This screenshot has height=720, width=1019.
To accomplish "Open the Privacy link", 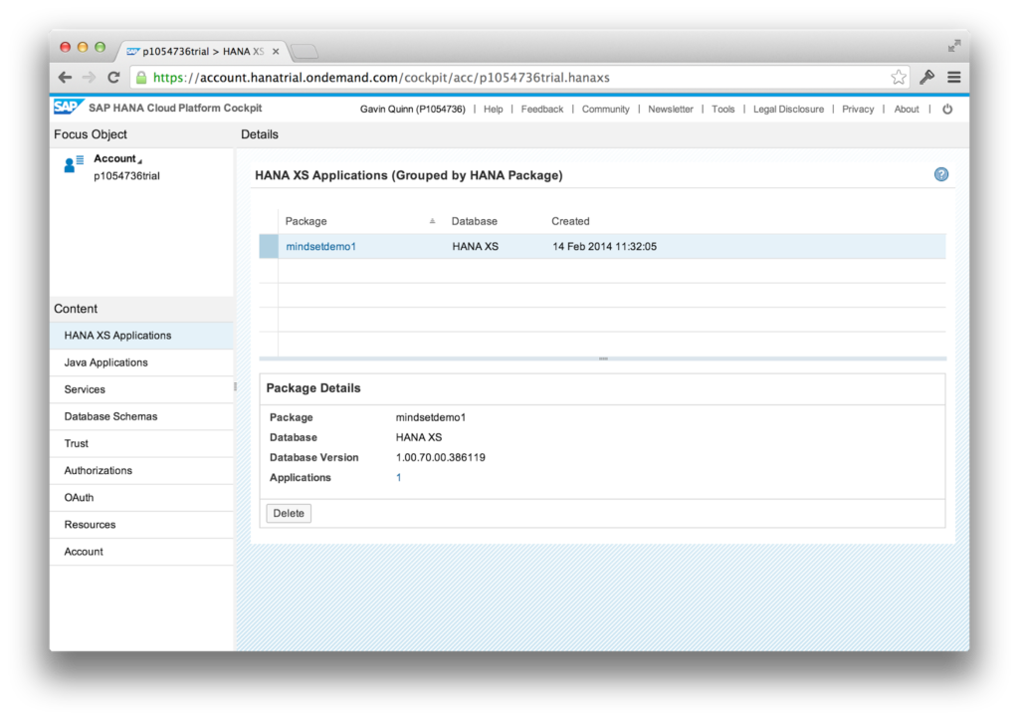I will [858, 110].
